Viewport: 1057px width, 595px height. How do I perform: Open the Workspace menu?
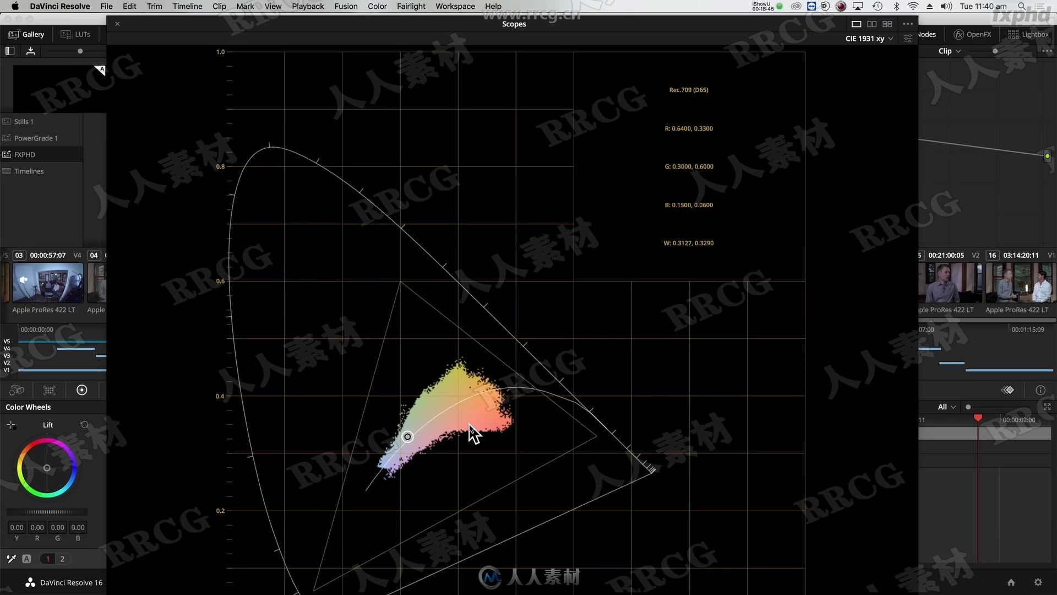coord(455,6)
